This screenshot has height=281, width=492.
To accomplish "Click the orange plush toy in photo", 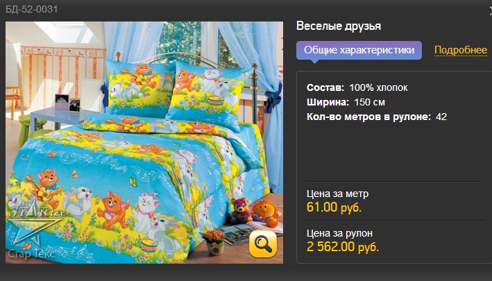I will tap(265, 213).
